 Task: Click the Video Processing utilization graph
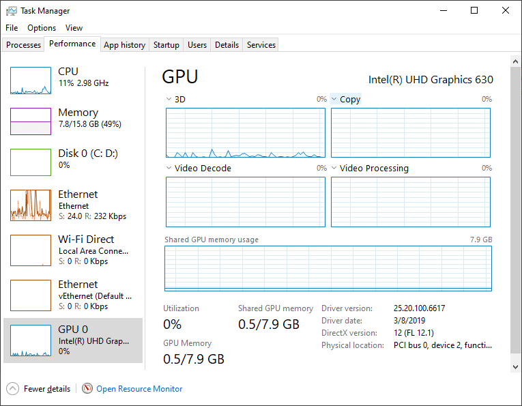(x=411, y=202)
